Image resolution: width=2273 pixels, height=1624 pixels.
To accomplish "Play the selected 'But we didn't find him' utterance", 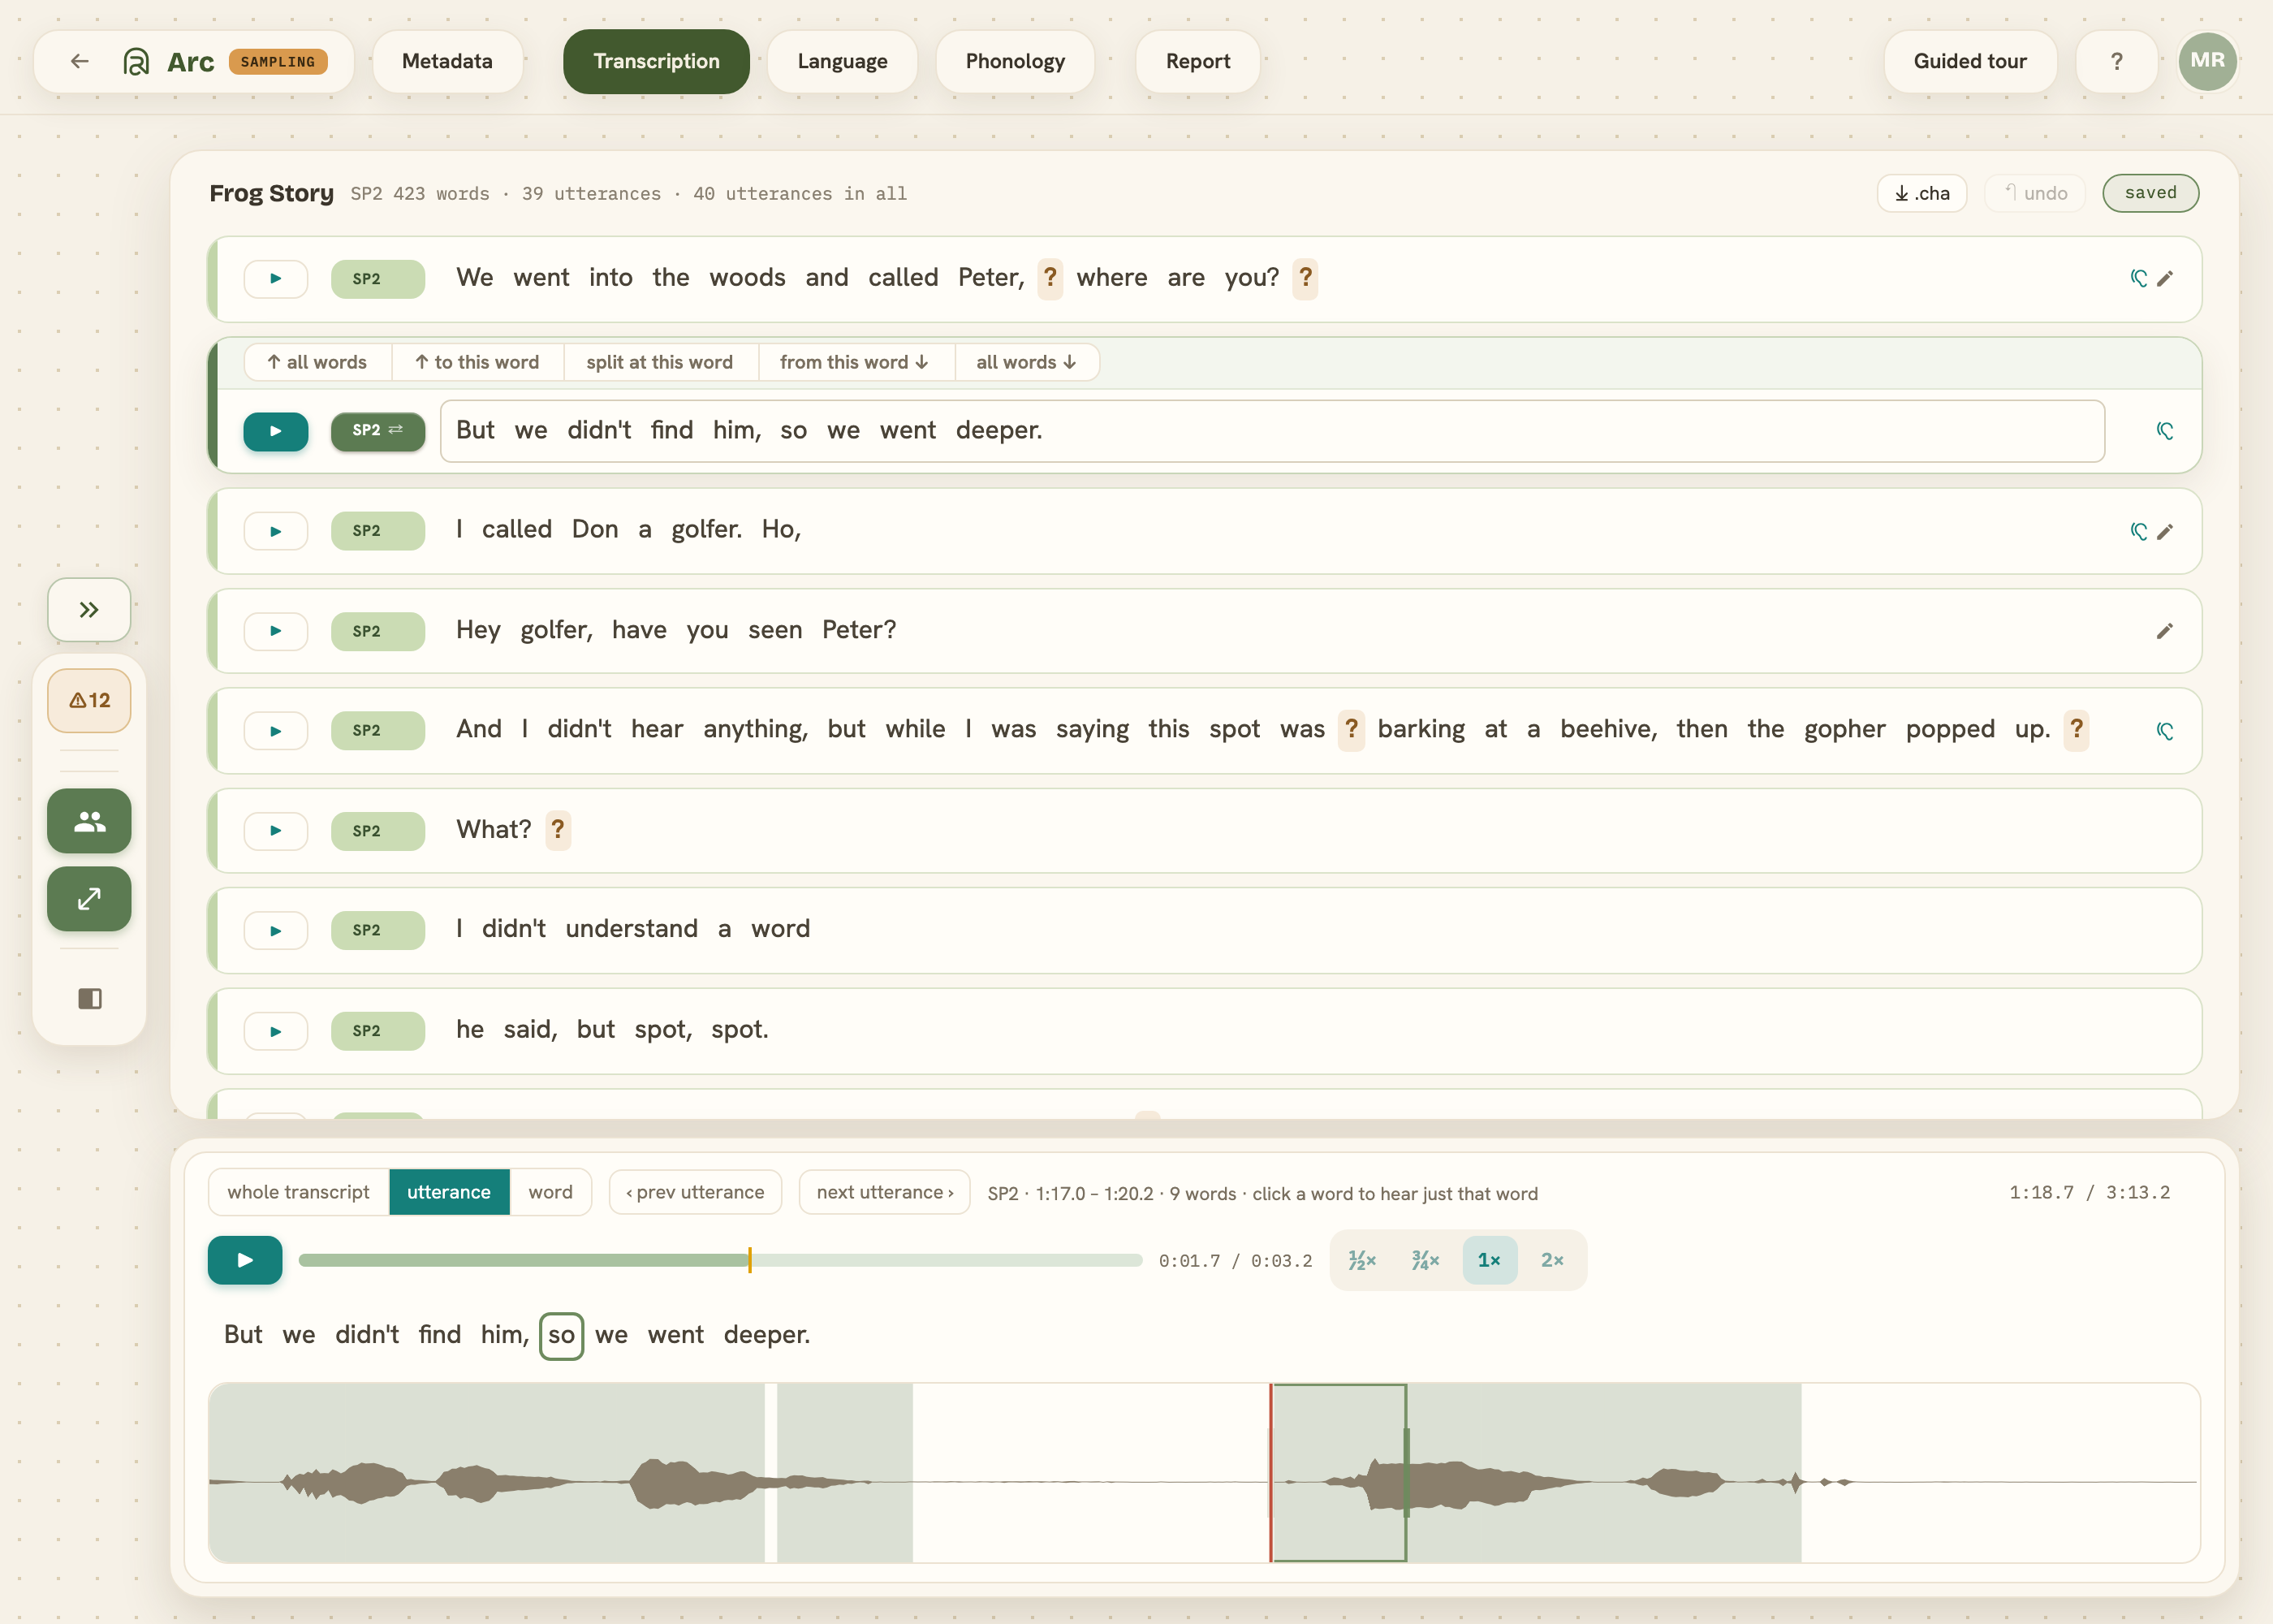I will click(276, 431).
